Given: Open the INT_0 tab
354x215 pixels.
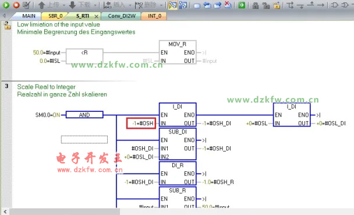Looking at the screenshot, I should pos(154,16).
